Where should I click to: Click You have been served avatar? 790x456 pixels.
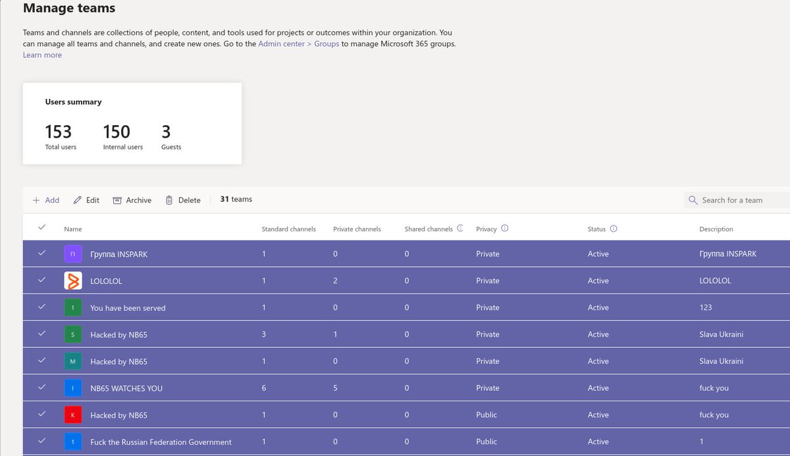coord(73,308)
